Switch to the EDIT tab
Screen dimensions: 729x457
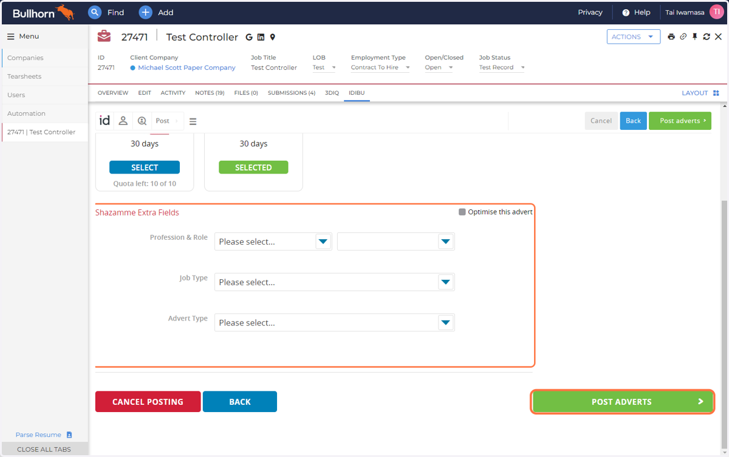pos(145,93)
